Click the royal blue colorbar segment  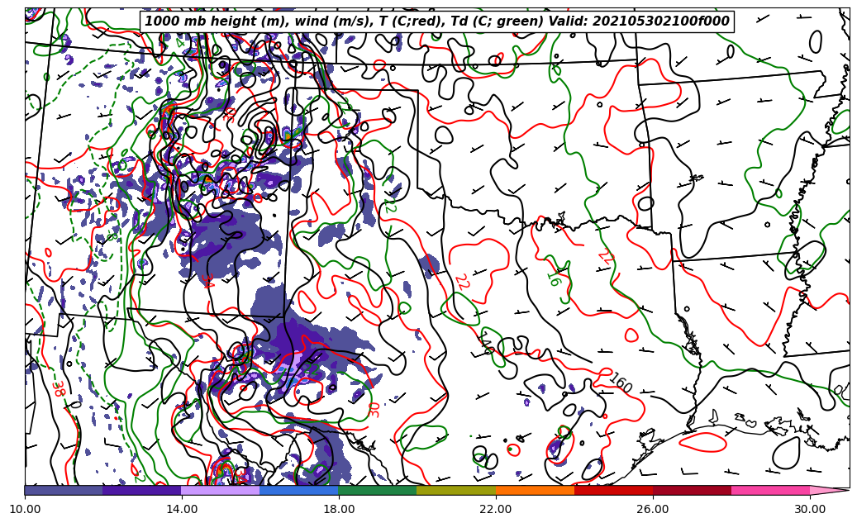(299, 490)
